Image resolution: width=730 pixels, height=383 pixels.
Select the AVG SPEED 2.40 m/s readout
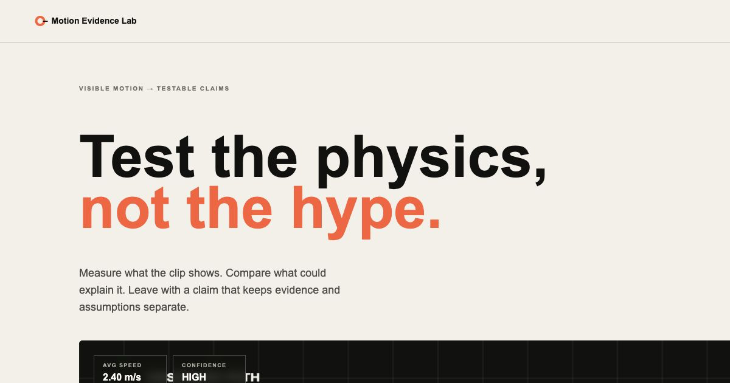coord(130,369)
